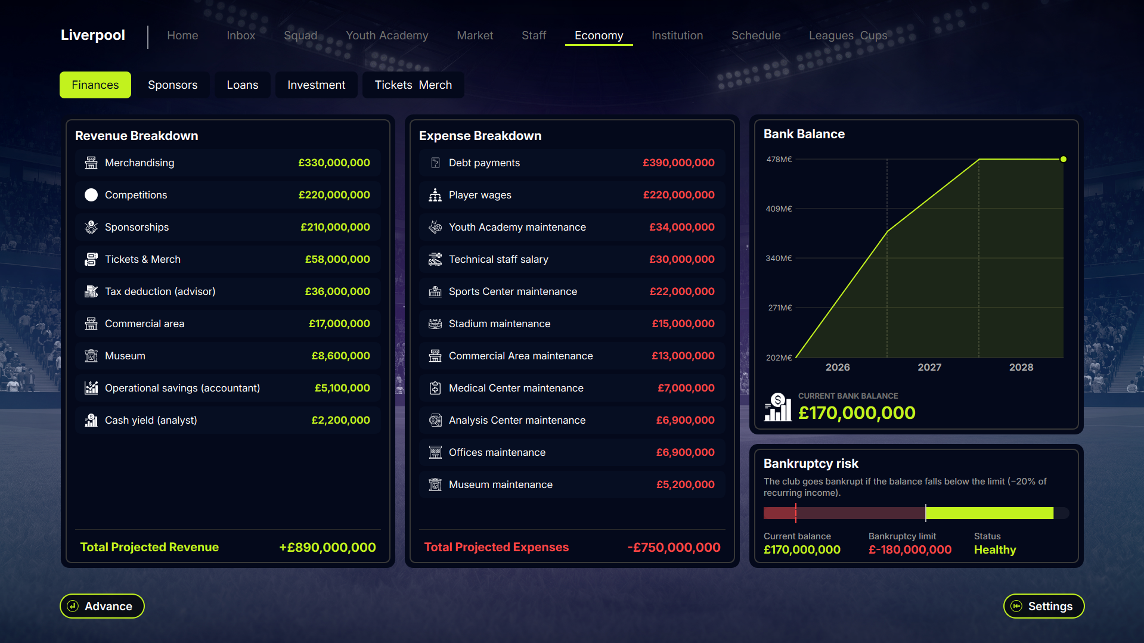This screenshot has height=643, width=1144.
Task: Click the Competitions round icon
Action: pos(91,195)
